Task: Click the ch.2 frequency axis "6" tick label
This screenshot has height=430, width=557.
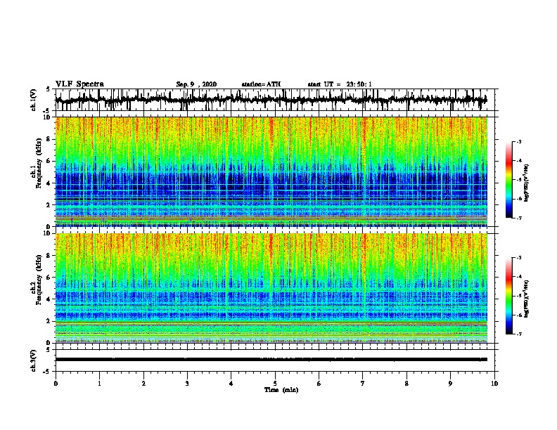Action: coord(49,278)
